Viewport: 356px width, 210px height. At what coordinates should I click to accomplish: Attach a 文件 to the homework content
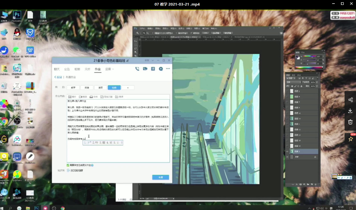click(x=94, y=97)
